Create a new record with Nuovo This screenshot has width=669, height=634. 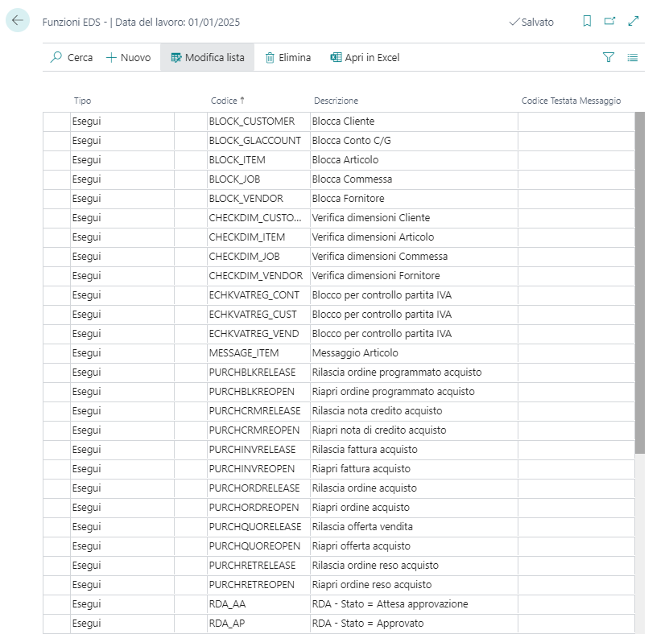[128, 57]
